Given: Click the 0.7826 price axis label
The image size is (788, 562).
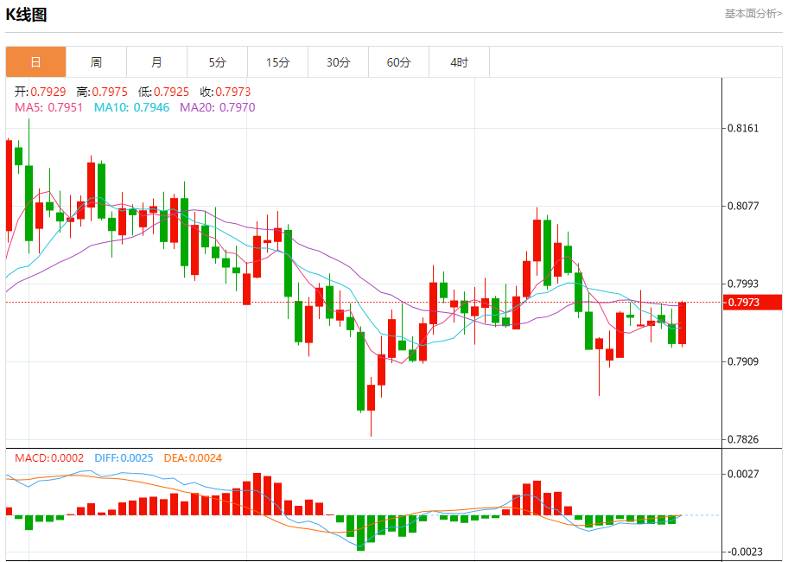Looking at the screenshot, I should 743,439.
